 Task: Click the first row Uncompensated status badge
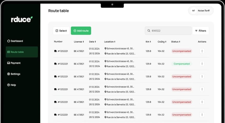coord(181,51)
